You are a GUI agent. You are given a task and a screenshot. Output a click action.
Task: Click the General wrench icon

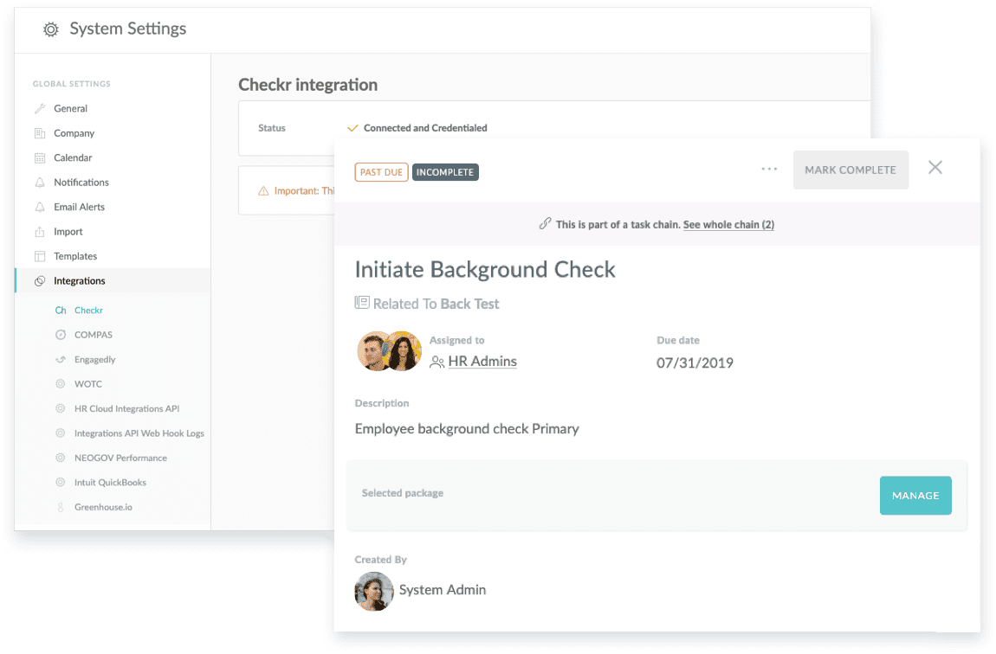[x=40, y=108]
